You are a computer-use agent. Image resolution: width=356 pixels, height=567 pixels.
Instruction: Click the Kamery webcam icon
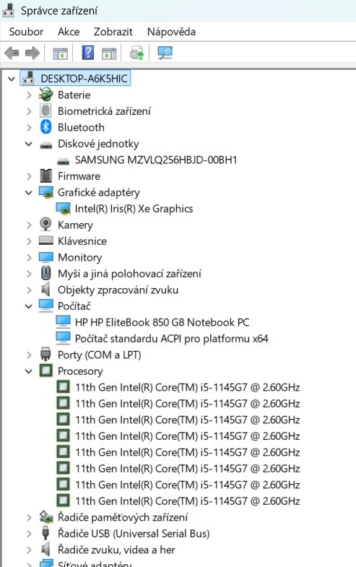point(45,225)
